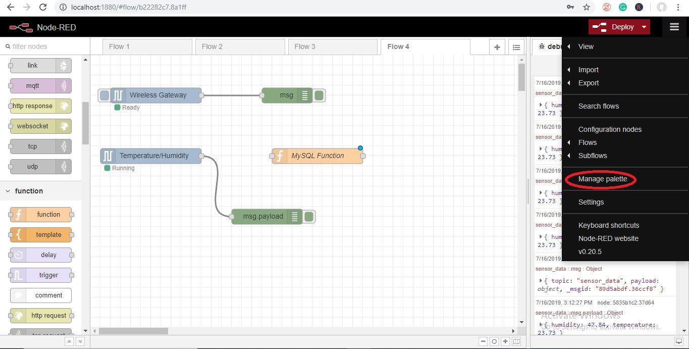This screenshot has width=689, height=349.
Task: Toggle the msg.payload debug output button
Action: pos(309,216)
